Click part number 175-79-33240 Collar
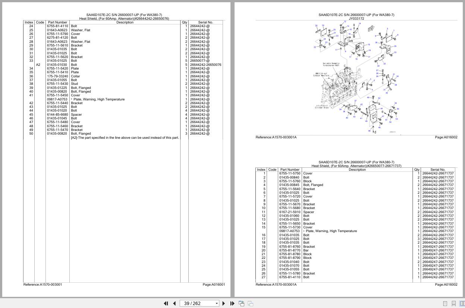This screenshot has height=308, width=465. [57, 76]
